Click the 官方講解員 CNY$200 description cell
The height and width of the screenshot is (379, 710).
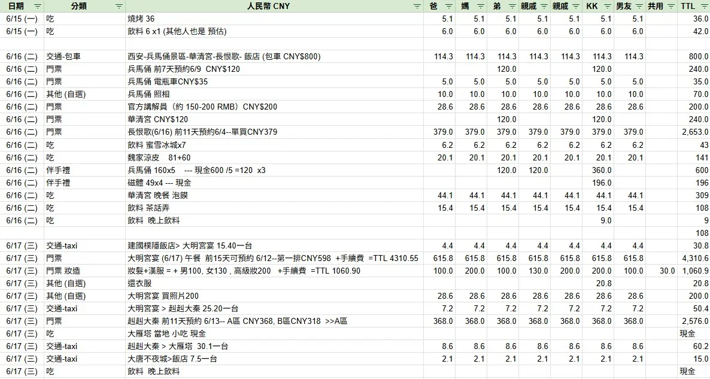[x=274, y=107]
